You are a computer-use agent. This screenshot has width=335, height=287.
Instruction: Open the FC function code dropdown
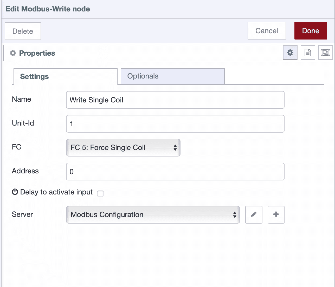[123, 148]
